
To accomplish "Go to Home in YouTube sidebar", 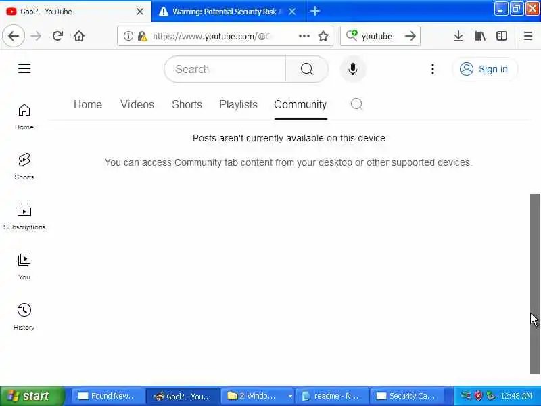I will (x=24, y=116).
